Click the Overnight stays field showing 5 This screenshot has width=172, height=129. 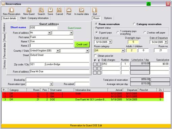(x=133, y=42)
